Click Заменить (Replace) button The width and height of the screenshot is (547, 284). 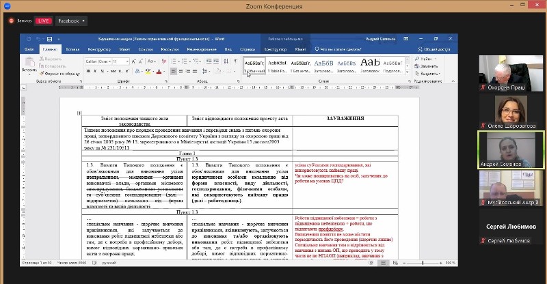(426, 66)
